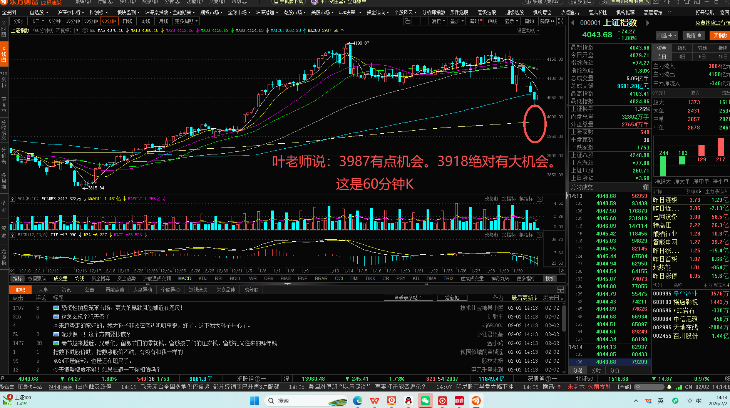Open the post titled 这怎么玩？犯天条了
Image resolution: width=730 pixels, height=408 pixels.
pyautogui.click(x=85, y=317)
